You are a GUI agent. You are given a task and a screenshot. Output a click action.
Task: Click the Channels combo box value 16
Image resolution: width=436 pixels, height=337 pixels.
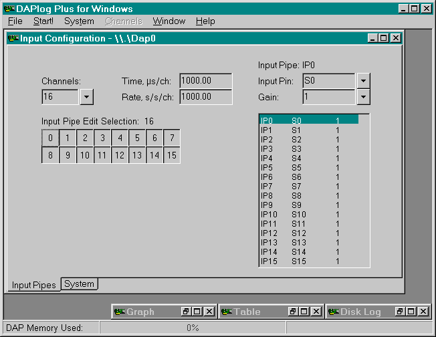60,97
